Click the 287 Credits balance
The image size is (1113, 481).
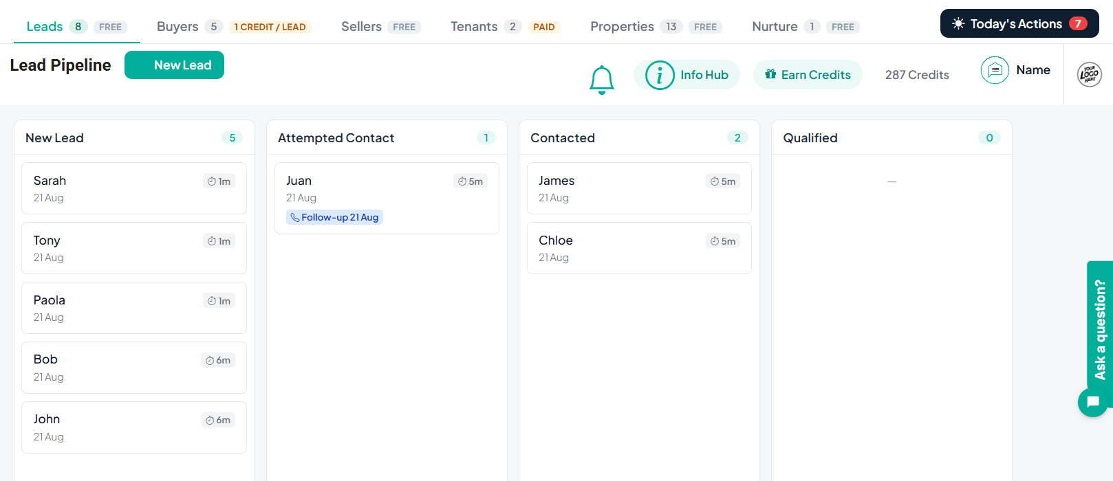click(x=917, y=75)
